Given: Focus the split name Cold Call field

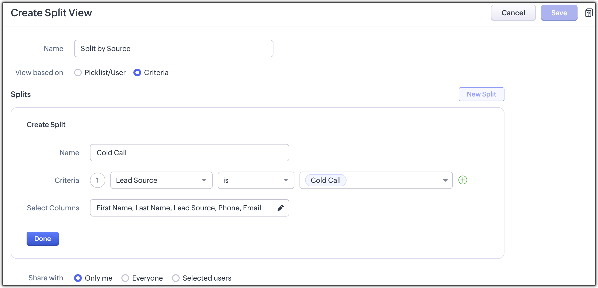Looking at the screenshot, I should tap(189, 153).
